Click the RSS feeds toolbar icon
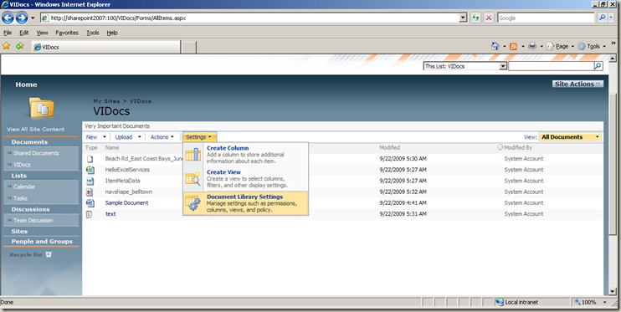This screenshot has width=621, height=312. (x=513, y=46)
